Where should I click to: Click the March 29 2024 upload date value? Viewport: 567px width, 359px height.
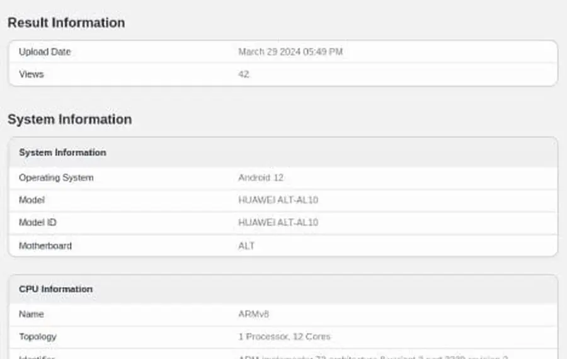[290, 52]
